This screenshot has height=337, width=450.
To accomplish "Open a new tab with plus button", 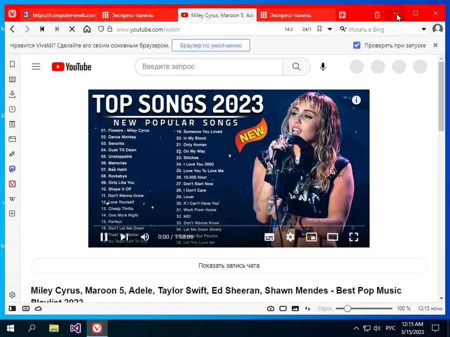I will click(342, 15).
